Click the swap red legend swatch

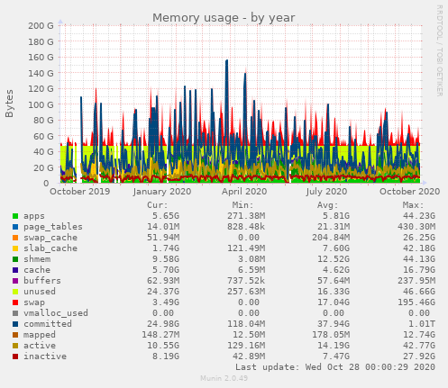point(15,302)
